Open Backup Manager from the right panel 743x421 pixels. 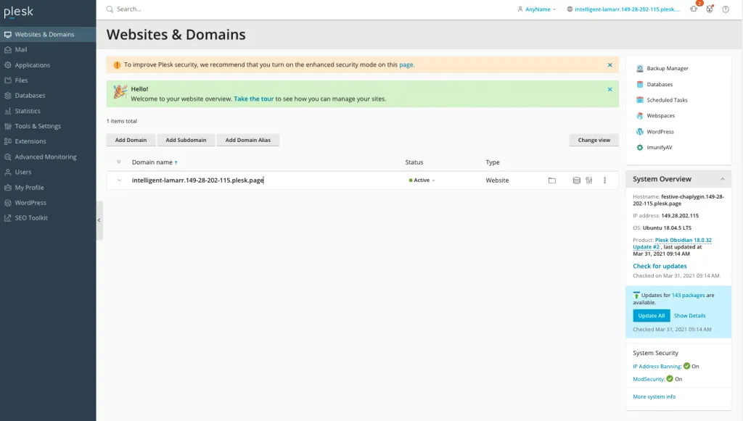[x=667, y=69]
